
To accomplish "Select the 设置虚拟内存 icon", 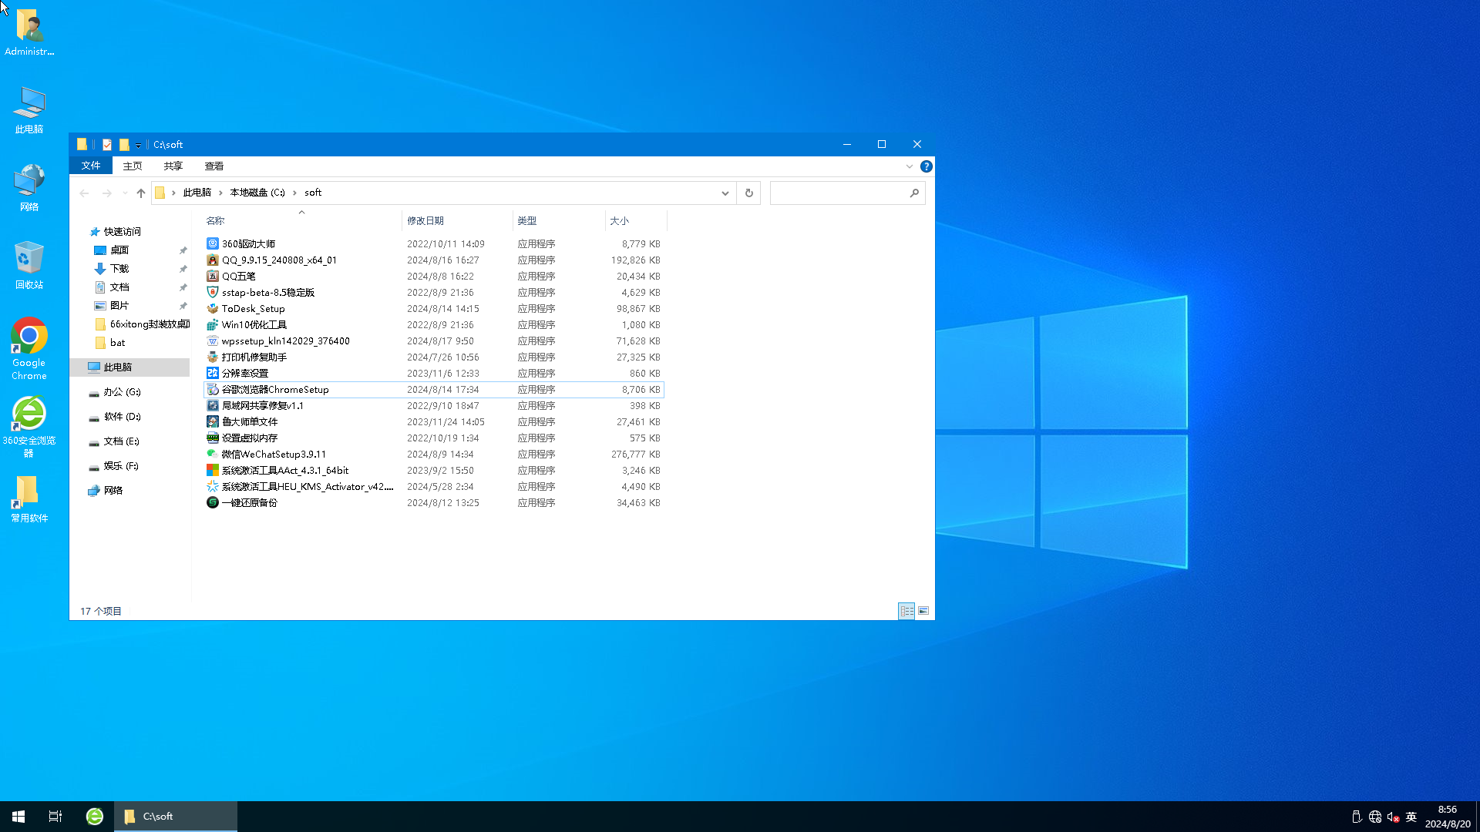I will tap(213, 438).
